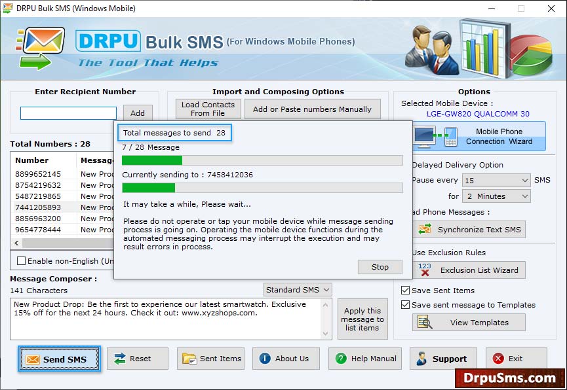Viewport: 567px width, 390px height.
Task: Click the Currently sending progress bar
Action: click(262, 188)
